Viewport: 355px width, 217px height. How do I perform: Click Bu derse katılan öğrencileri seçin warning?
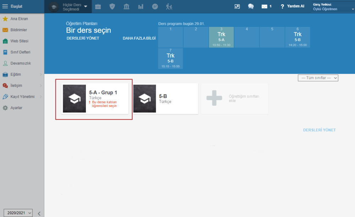tap(103, 104)
